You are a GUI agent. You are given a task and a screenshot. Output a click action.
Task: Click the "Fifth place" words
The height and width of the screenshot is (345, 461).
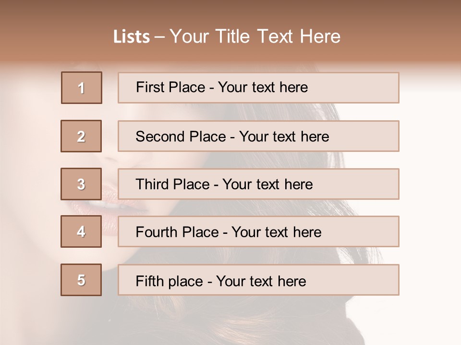[x=169, y=281]
